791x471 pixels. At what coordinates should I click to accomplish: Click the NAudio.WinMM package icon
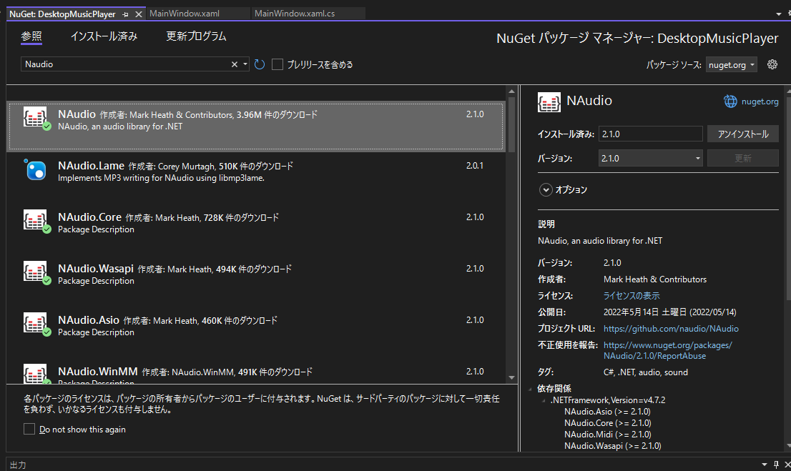coord(35,374)
